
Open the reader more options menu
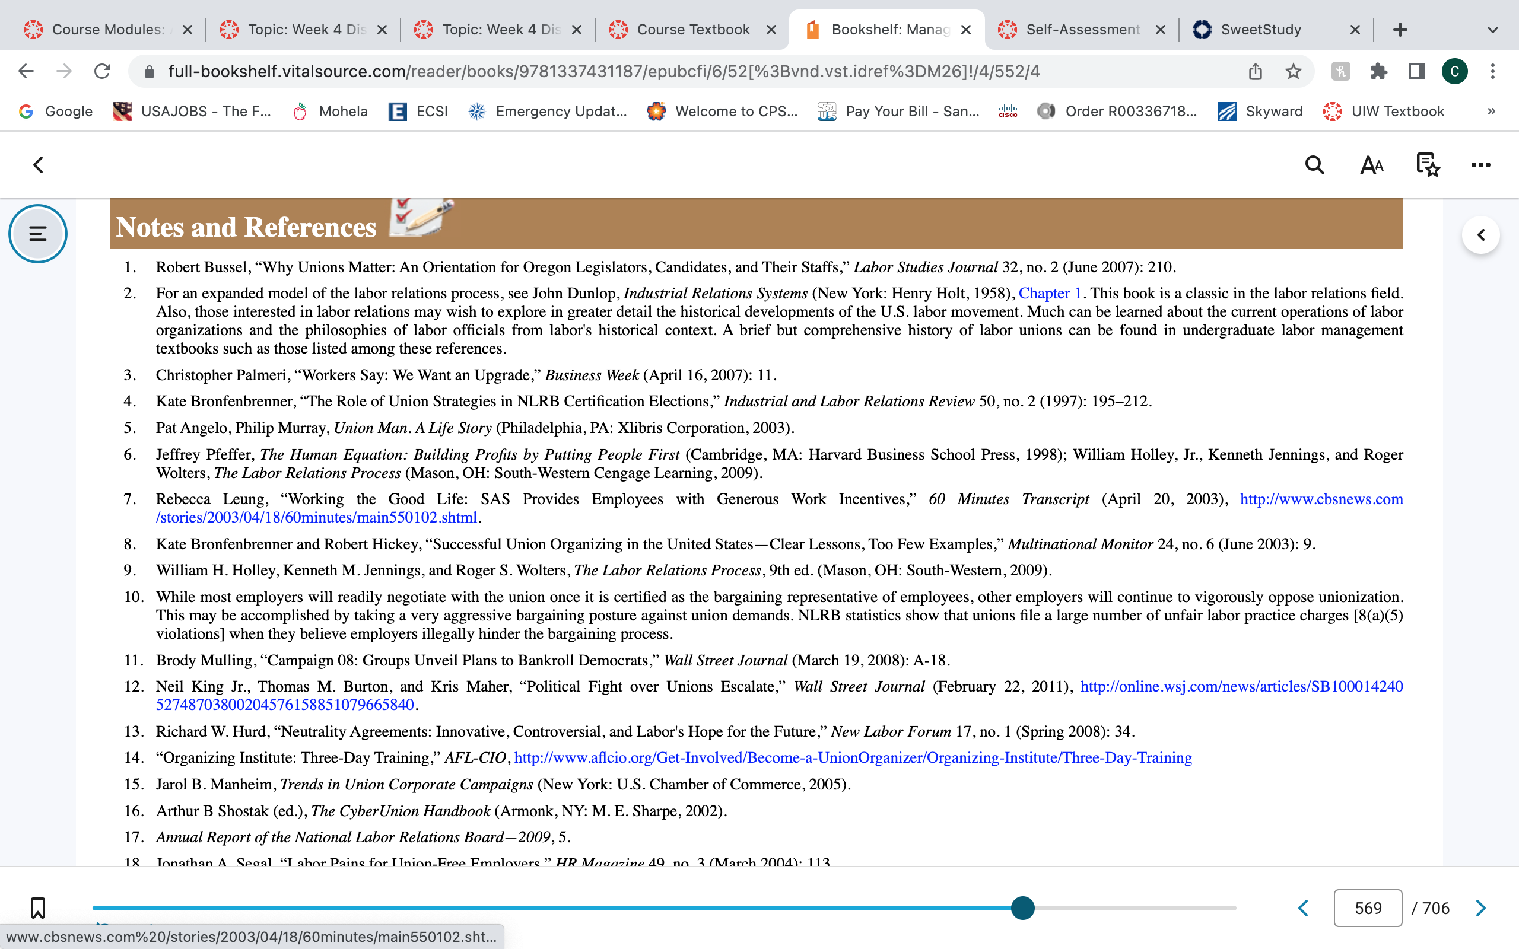1480,165
